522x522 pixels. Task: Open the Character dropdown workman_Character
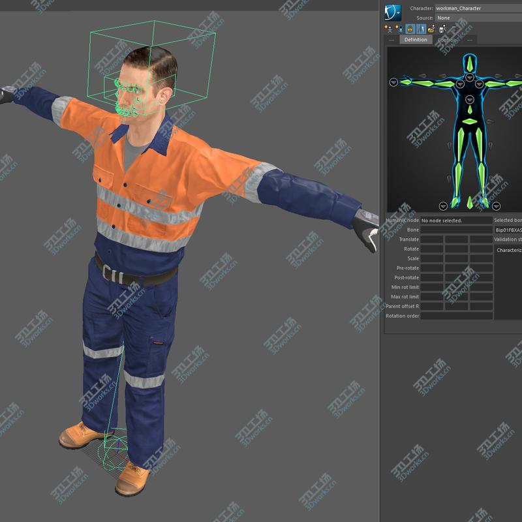coord(478,8)
